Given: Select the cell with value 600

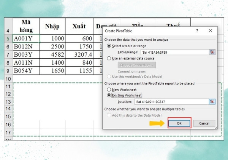Looking at the screenshot, I should pos(79,38).
